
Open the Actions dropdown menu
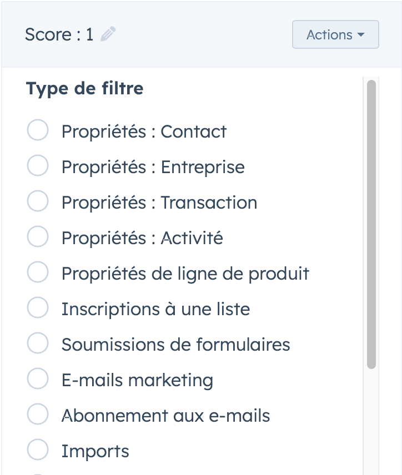pos(335,34)
